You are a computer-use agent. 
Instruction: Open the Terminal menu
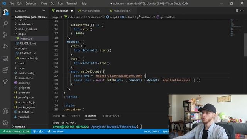[72, 3]
